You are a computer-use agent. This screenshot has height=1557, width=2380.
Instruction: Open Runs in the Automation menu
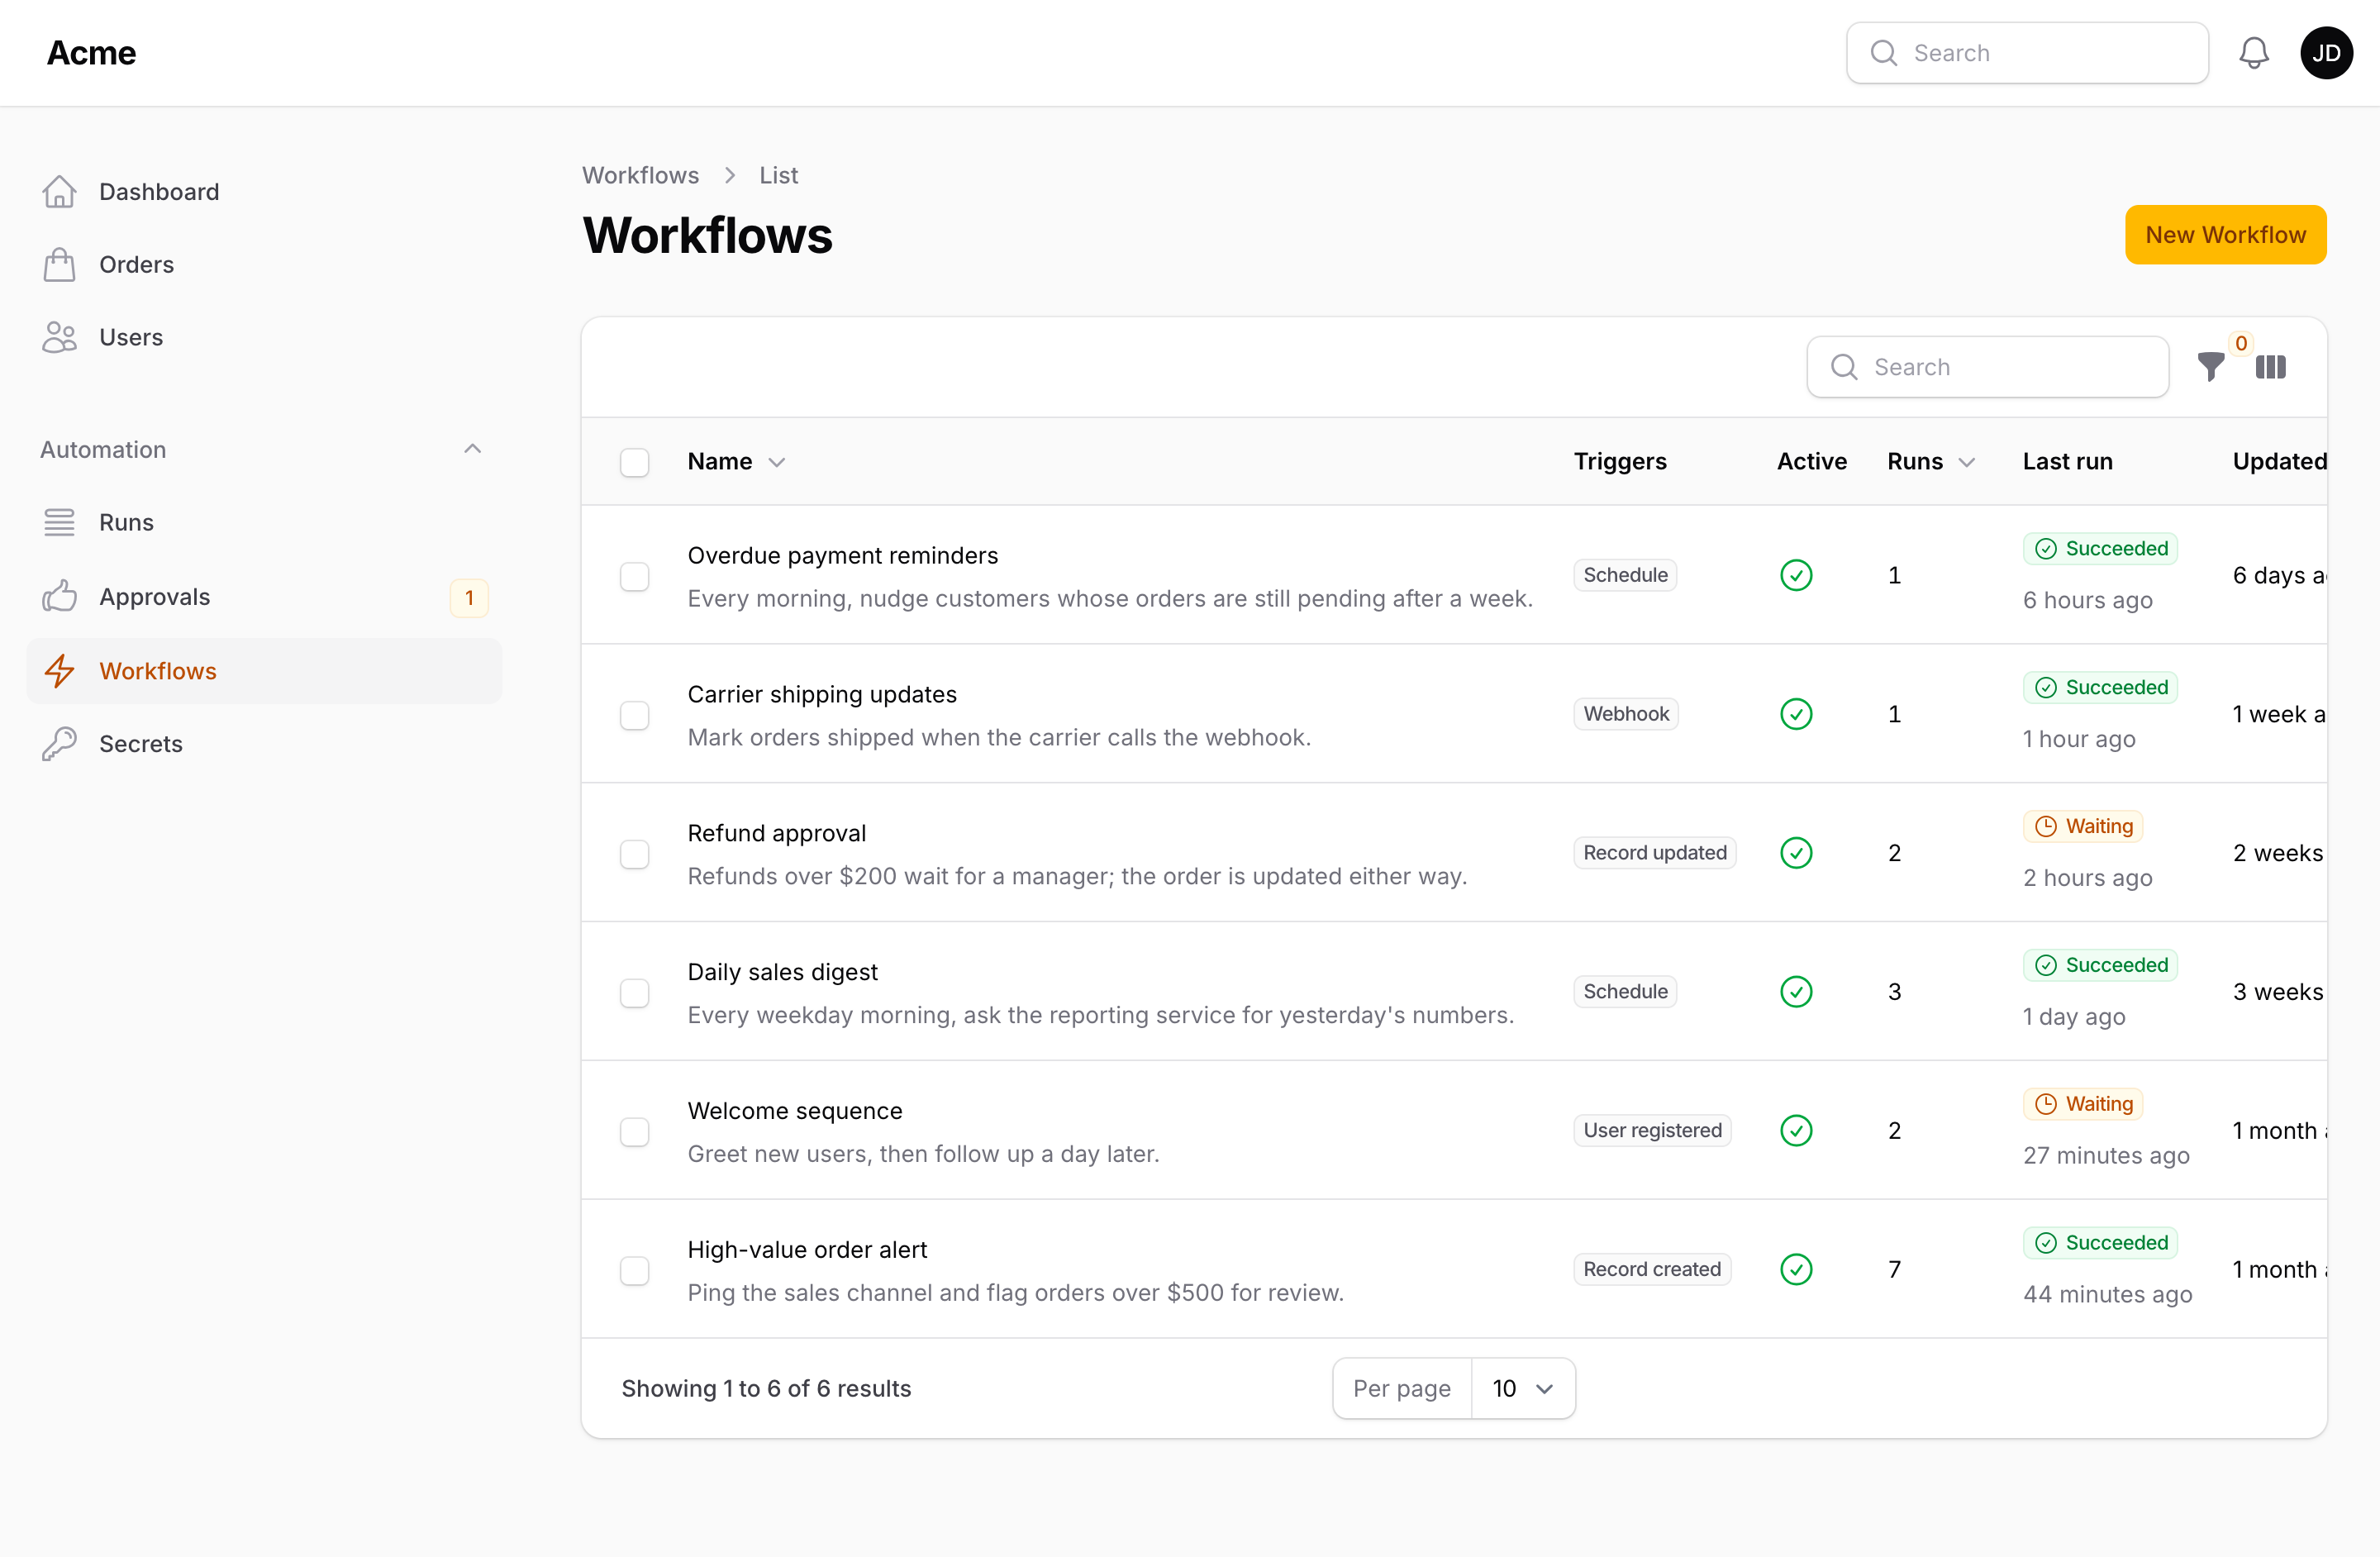point(264,522)
